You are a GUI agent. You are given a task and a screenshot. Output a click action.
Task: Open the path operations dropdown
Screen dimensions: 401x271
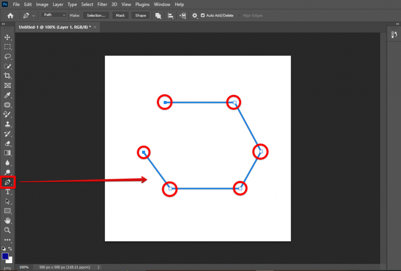[158, 15]
